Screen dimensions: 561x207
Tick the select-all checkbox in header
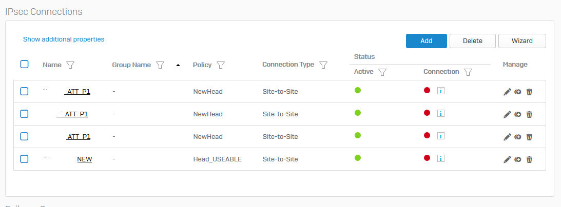click(24, 64)
